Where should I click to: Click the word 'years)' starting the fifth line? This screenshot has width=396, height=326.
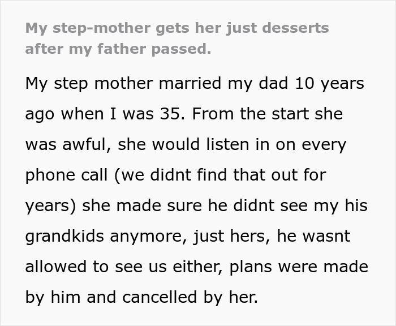pyautogui.click(x=51, y=205)
